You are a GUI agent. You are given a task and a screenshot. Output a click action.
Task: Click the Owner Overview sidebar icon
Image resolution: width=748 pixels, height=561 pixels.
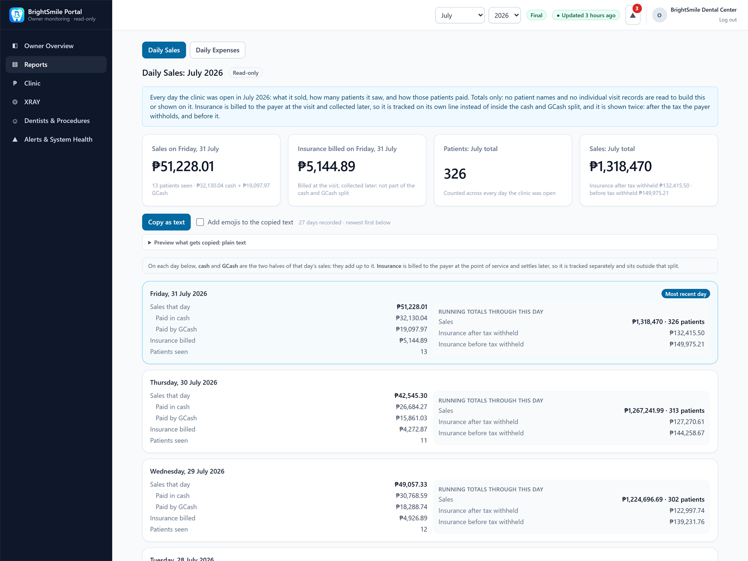click(15, 46)
